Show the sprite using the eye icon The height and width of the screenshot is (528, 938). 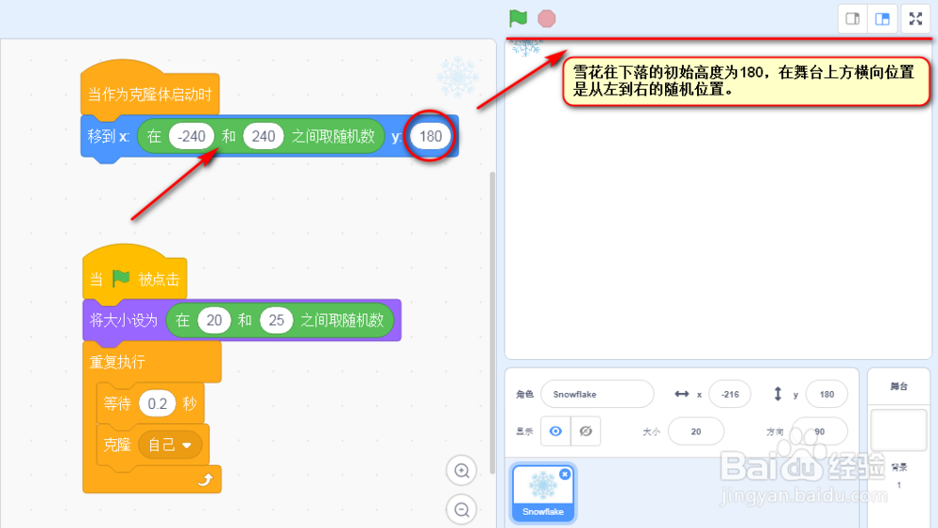coord(555,431)
